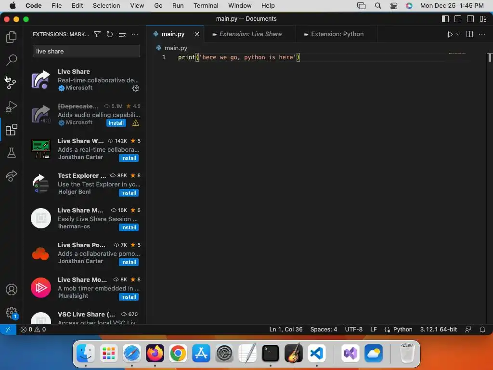
Task: Open extensions view more actions menu
Action: pos(135,34)
